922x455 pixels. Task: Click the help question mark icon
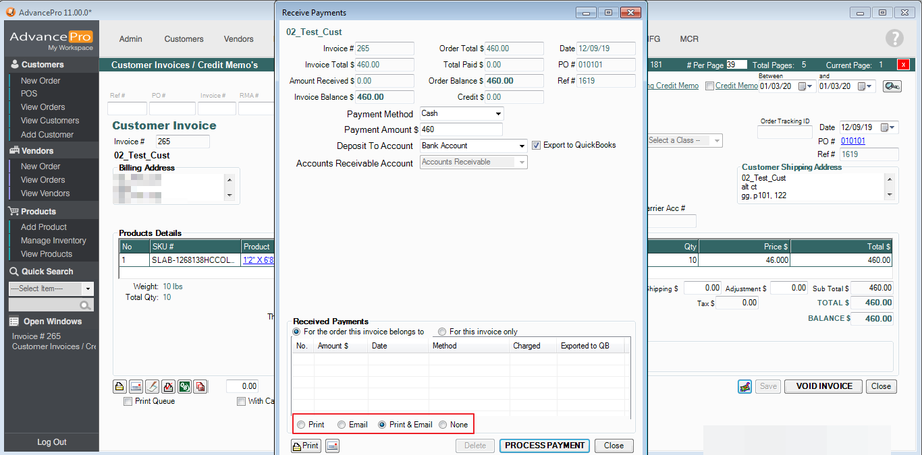tap(894, 38)
